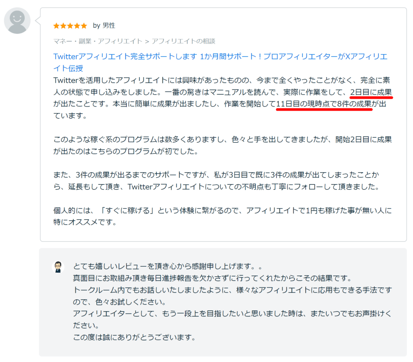413x362 pixels.
Task: Select the second rating star
Action: [63, 25]
